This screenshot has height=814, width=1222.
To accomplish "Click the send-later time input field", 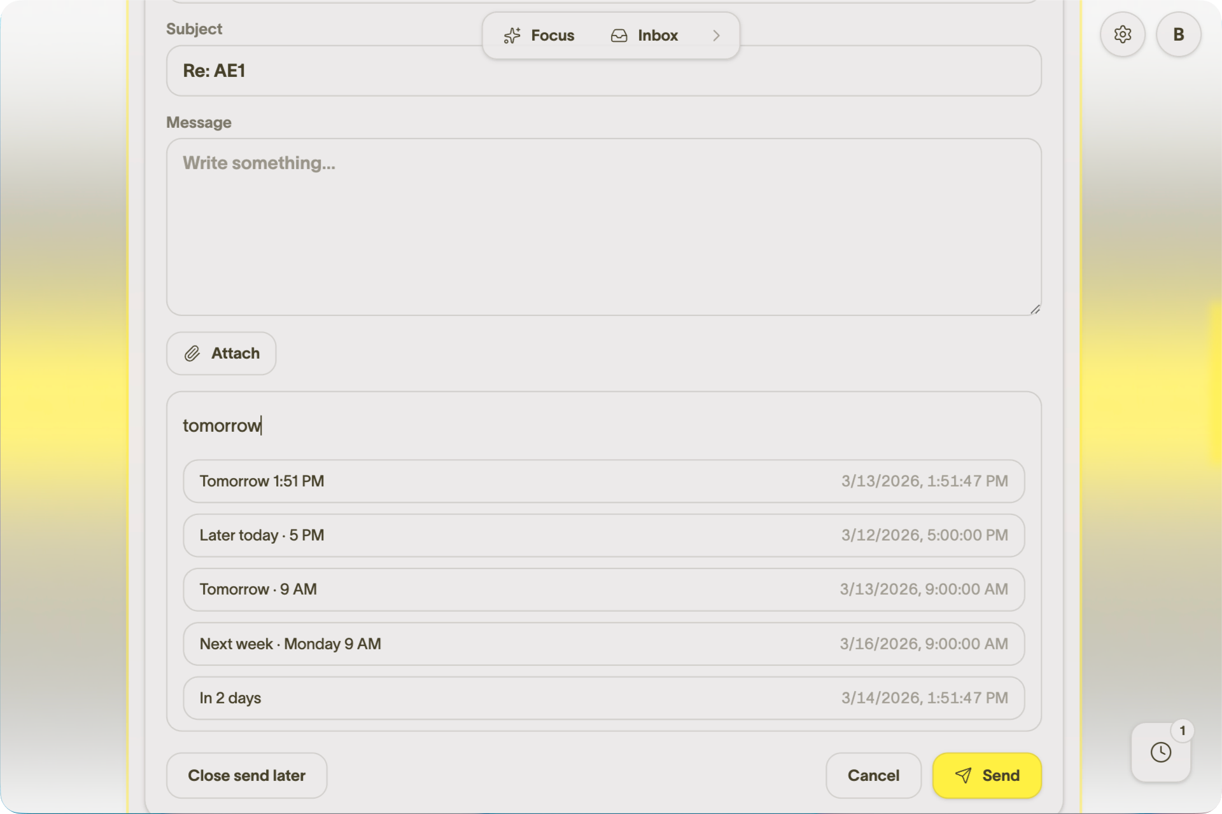I will pyautogui.click(x=603, y=425).
